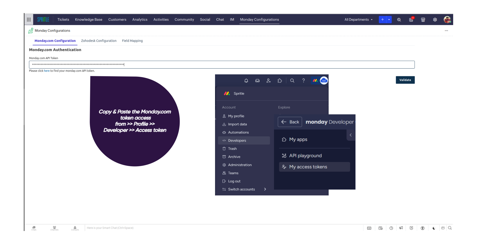477x242 pixels.
Task: Click the 'here' link for API token
Action: point(47,71)
